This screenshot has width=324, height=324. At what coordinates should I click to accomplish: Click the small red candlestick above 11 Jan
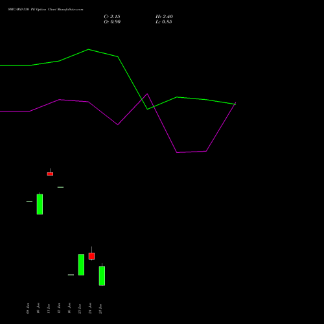pos(50,174)
